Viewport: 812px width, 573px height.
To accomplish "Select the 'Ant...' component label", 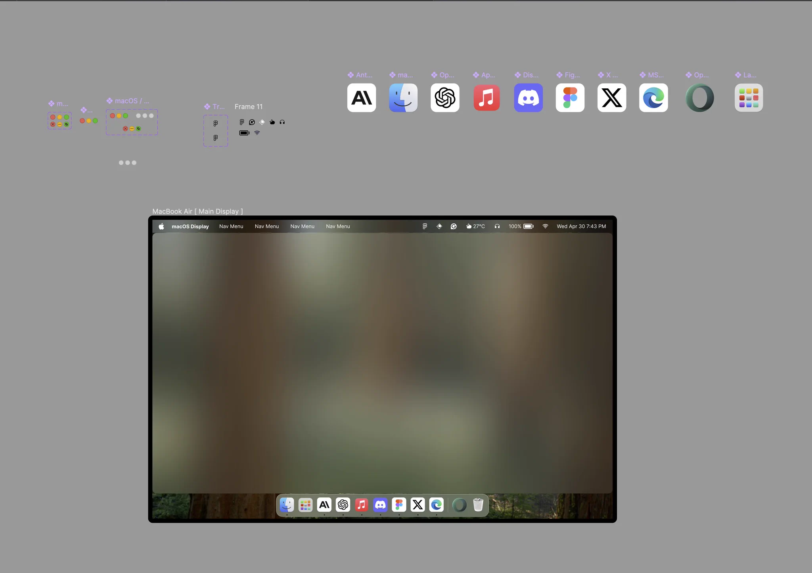I will [360, 75].
